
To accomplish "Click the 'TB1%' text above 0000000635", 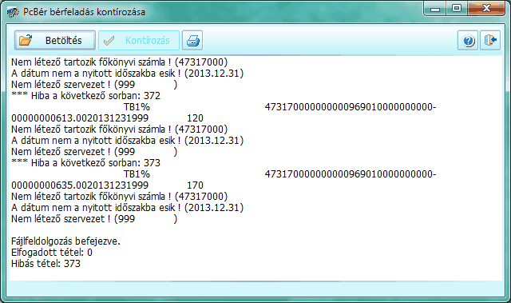I will coord(137,174).
